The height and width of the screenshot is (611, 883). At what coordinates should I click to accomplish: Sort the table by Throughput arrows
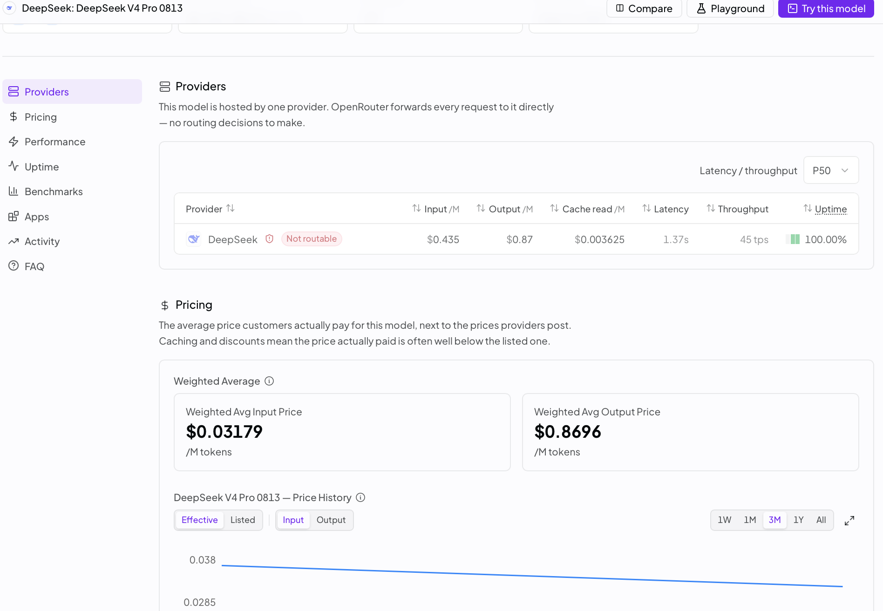[711, 208]
